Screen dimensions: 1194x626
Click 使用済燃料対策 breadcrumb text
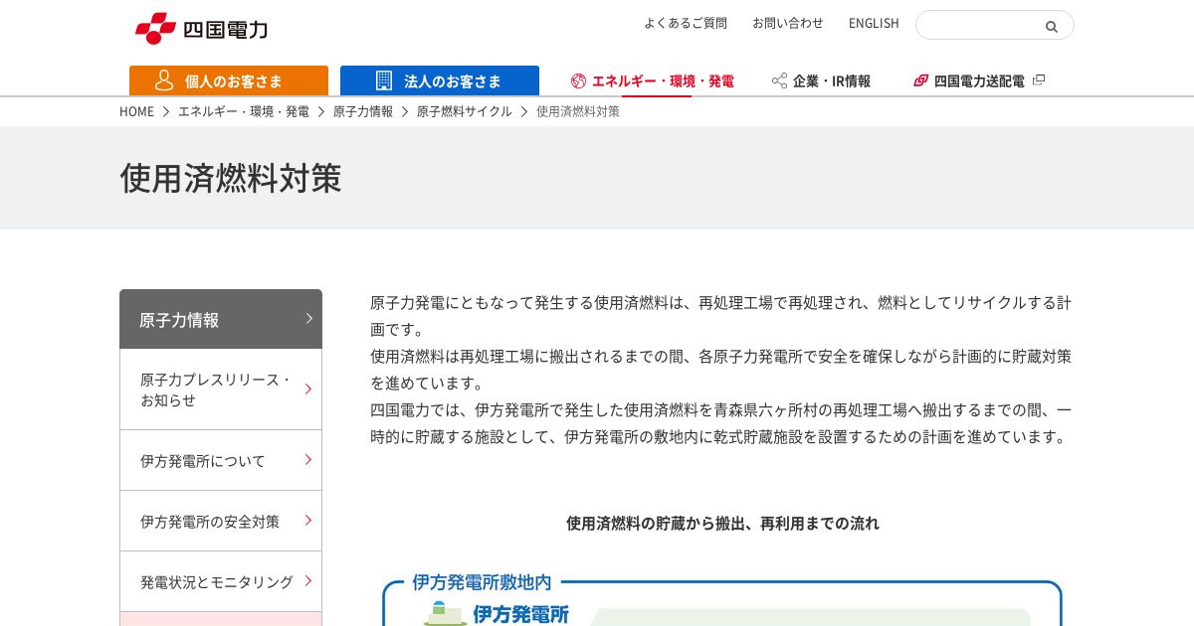point(578,111)
